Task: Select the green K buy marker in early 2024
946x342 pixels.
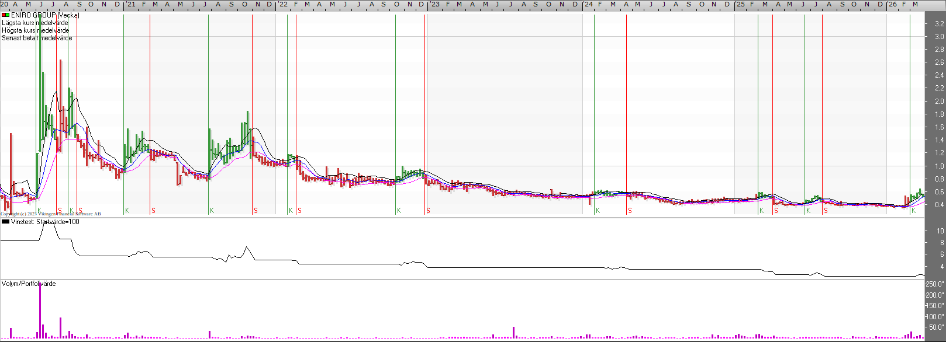Action: pyautogui.click(x=598, y=211)
